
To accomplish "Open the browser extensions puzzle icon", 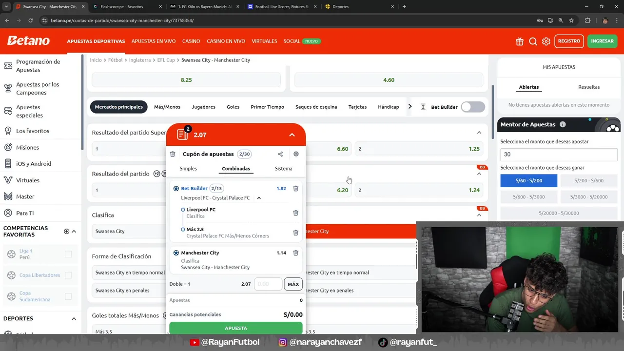I will click(587, 20).
